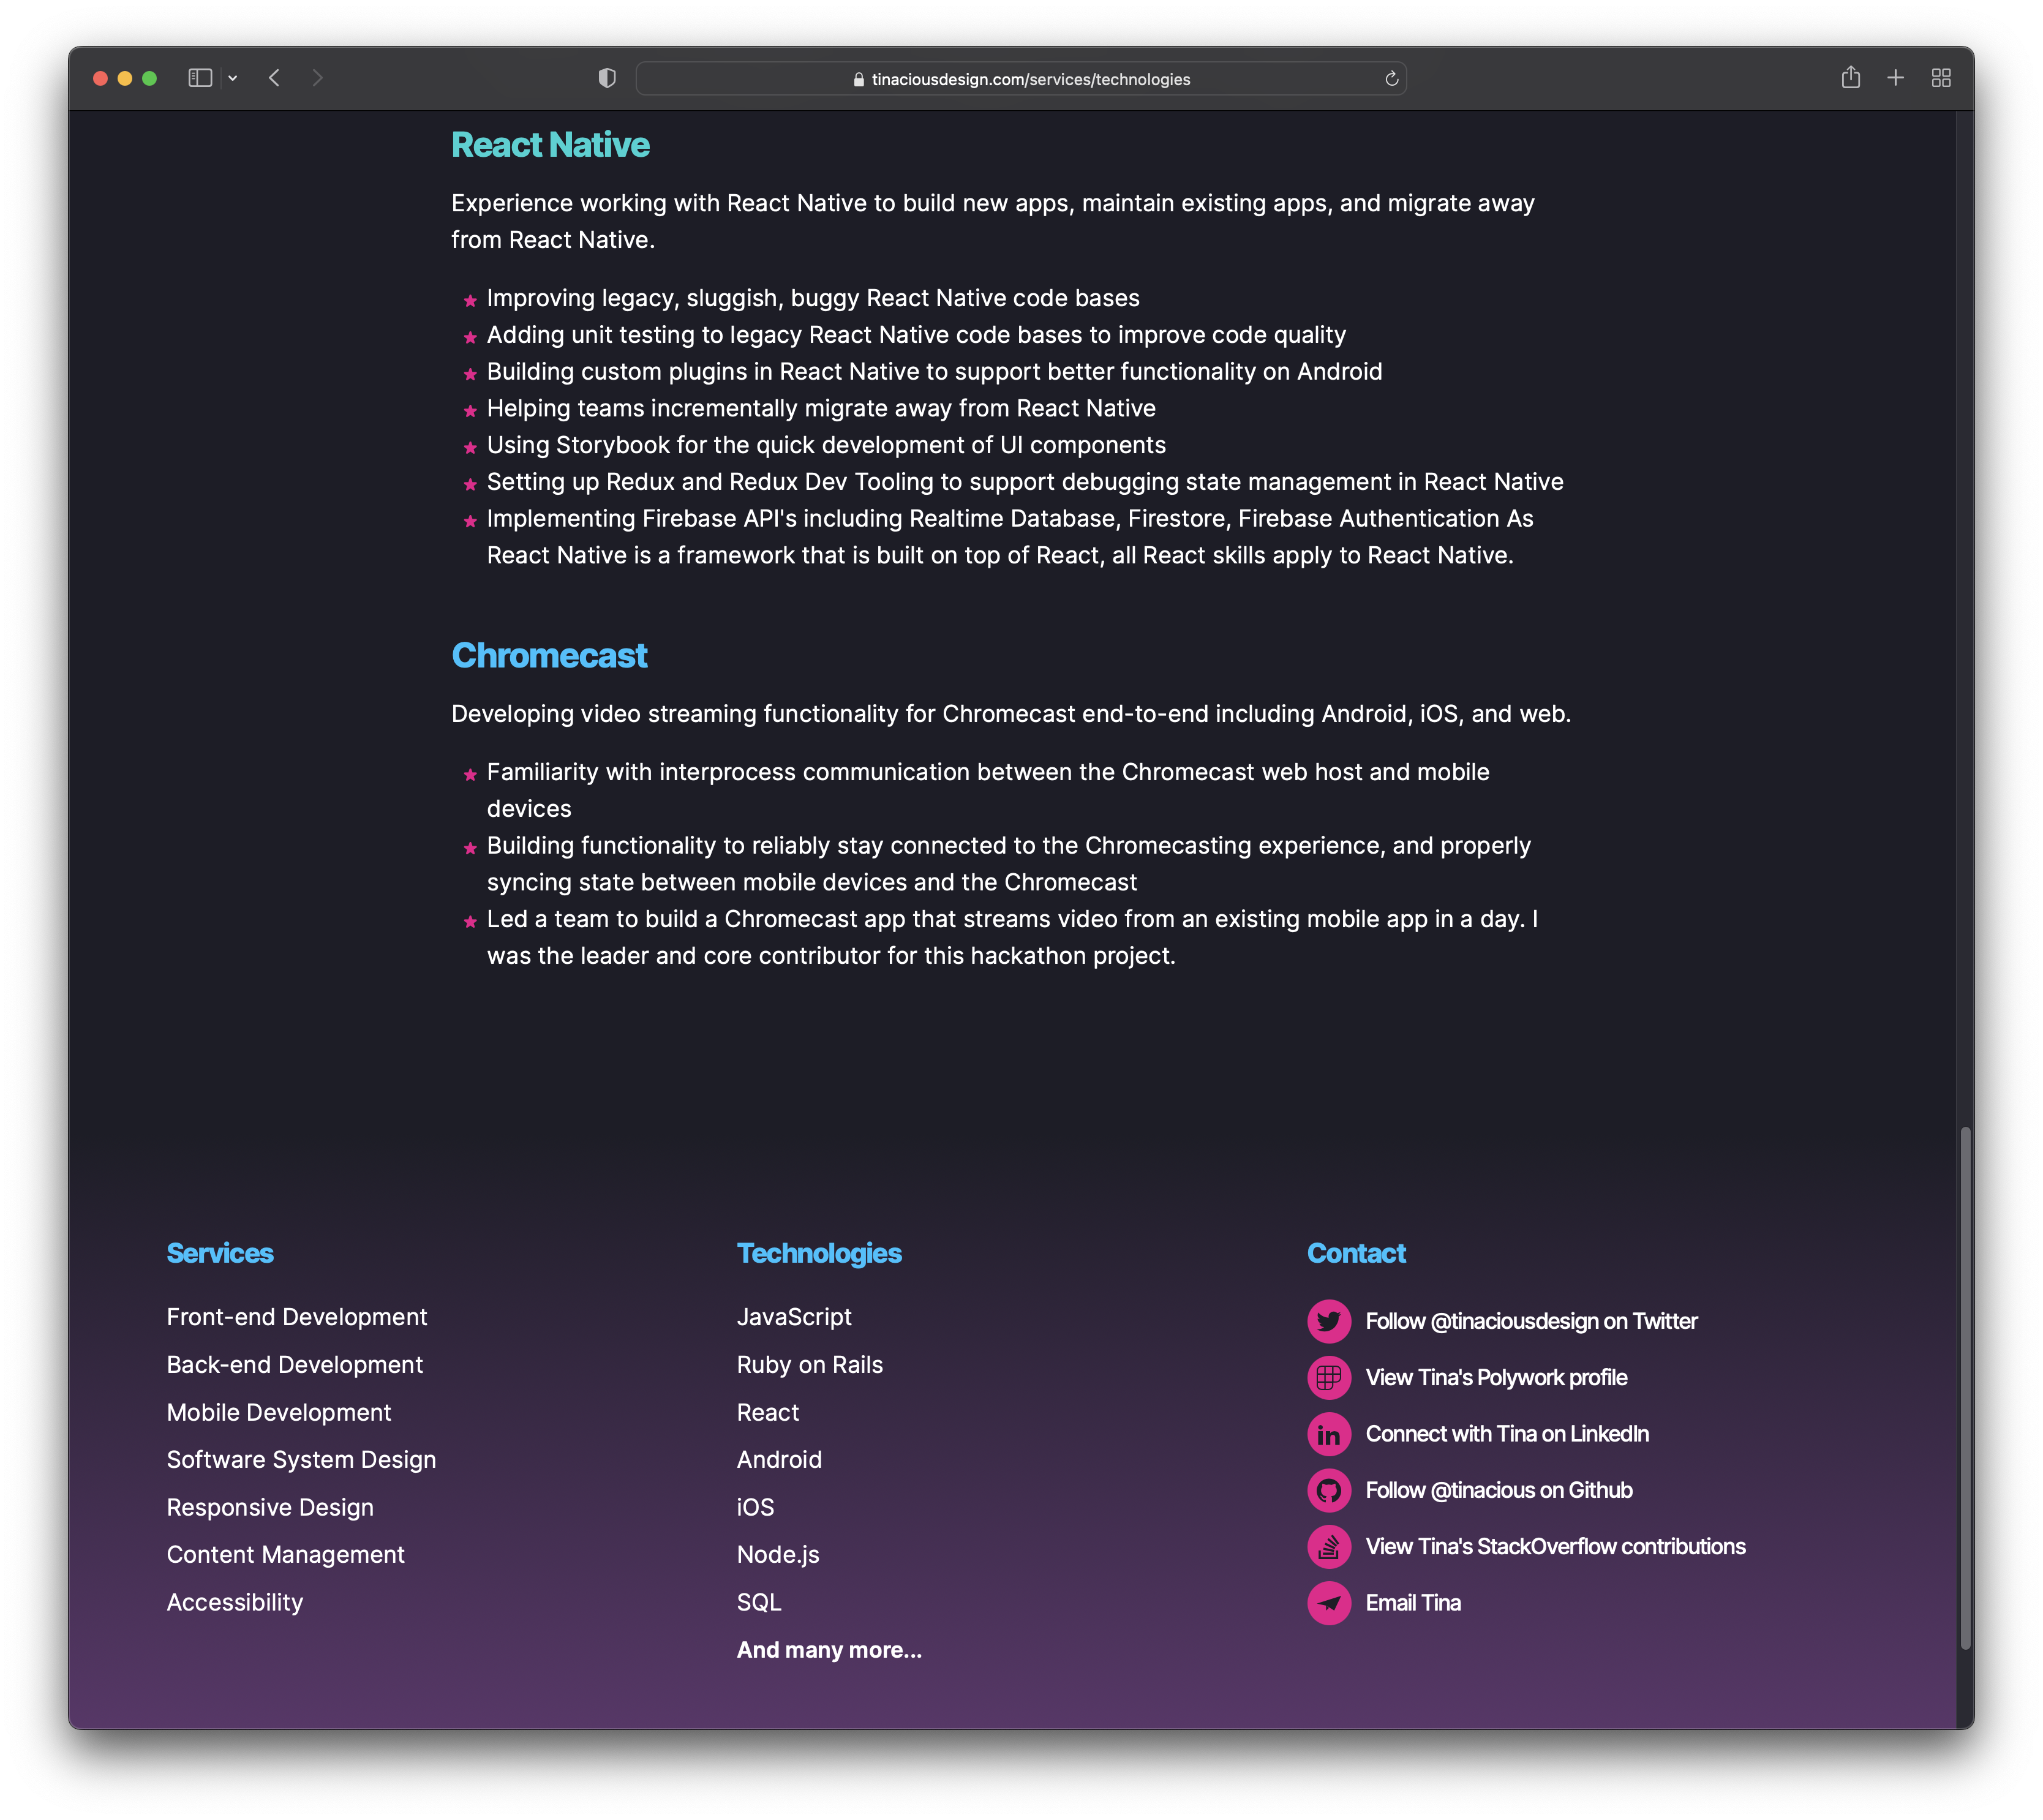This screenshot has height=1820, width=2043.
Task: Go forward to the next page
Action: 317,78
